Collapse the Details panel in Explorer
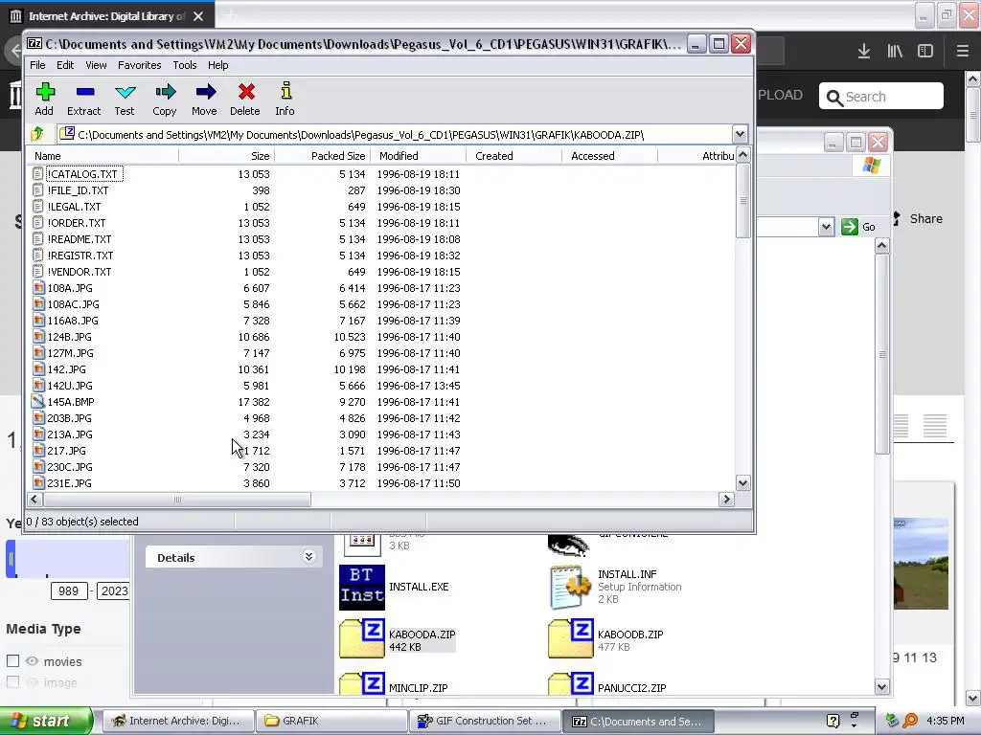The height and width of the screenshot is (735, 981). pos(308,556)
